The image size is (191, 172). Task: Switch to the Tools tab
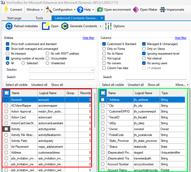pos(39,18)
